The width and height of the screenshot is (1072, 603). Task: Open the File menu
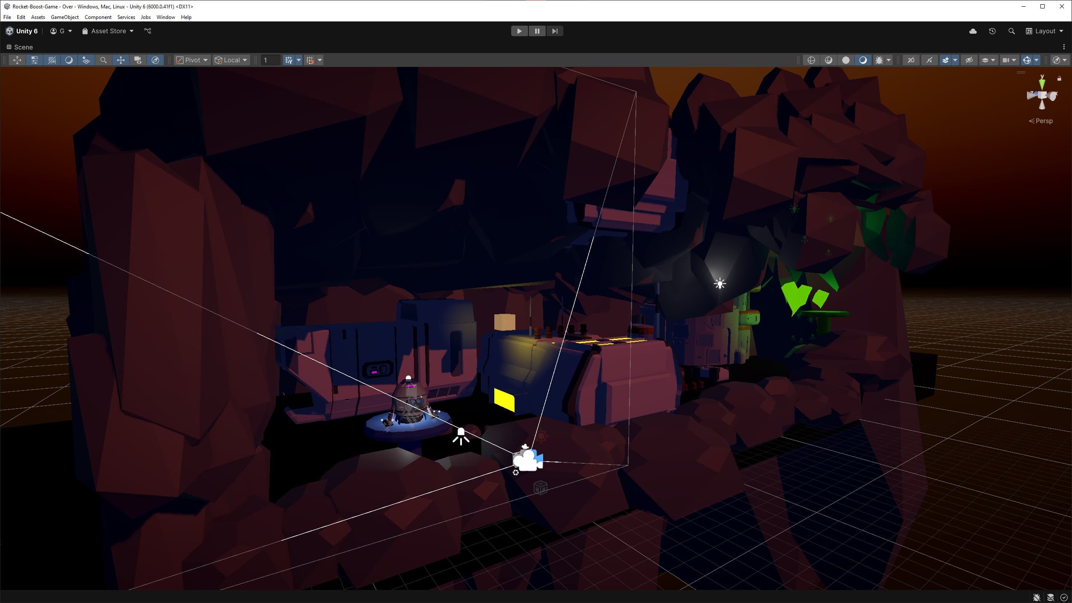point(7,17)
